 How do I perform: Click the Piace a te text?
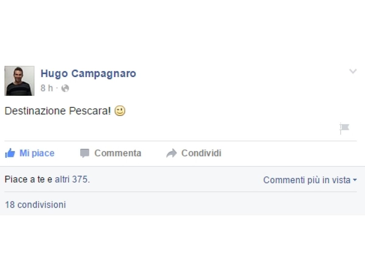pyautogui.click(x=25, y=180)
